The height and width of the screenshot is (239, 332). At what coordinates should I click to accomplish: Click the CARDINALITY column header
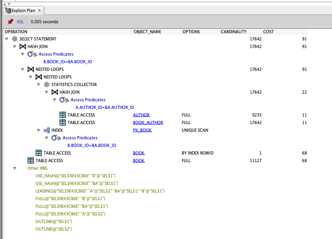tap(233, 32)
